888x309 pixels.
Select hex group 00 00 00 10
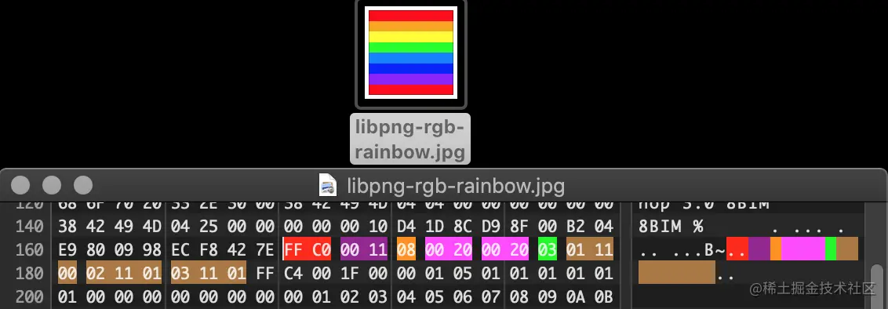[x=335, y=227]
